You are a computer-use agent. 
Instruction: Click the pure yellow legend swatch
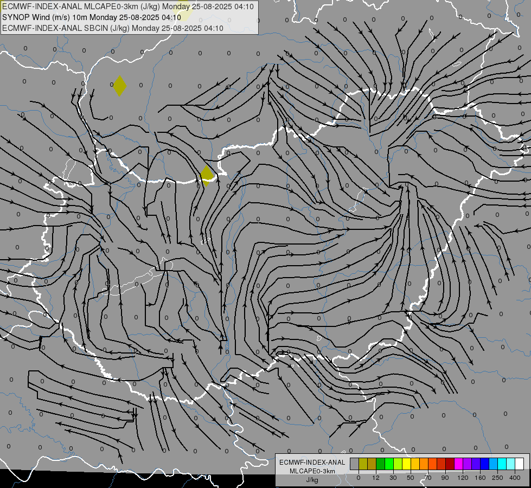[x=407, y=464]
